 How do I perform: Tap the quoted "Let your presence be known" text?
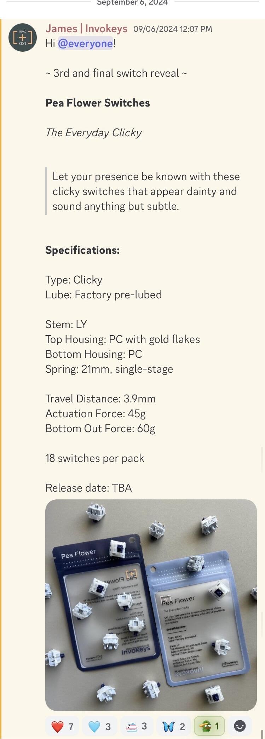(146, 191)
